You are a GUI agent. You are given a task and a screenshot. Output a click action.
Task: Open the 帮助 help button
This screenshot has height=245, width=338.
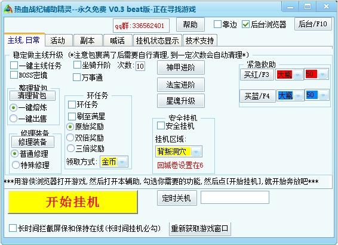coord(190,24)
